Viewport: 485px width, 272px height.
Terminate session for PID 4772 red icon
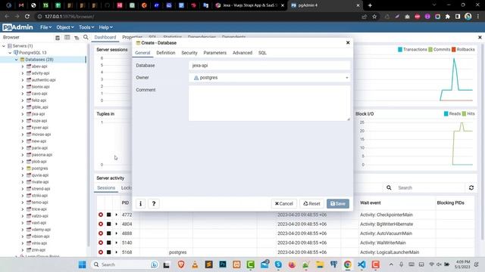[101, 215]
